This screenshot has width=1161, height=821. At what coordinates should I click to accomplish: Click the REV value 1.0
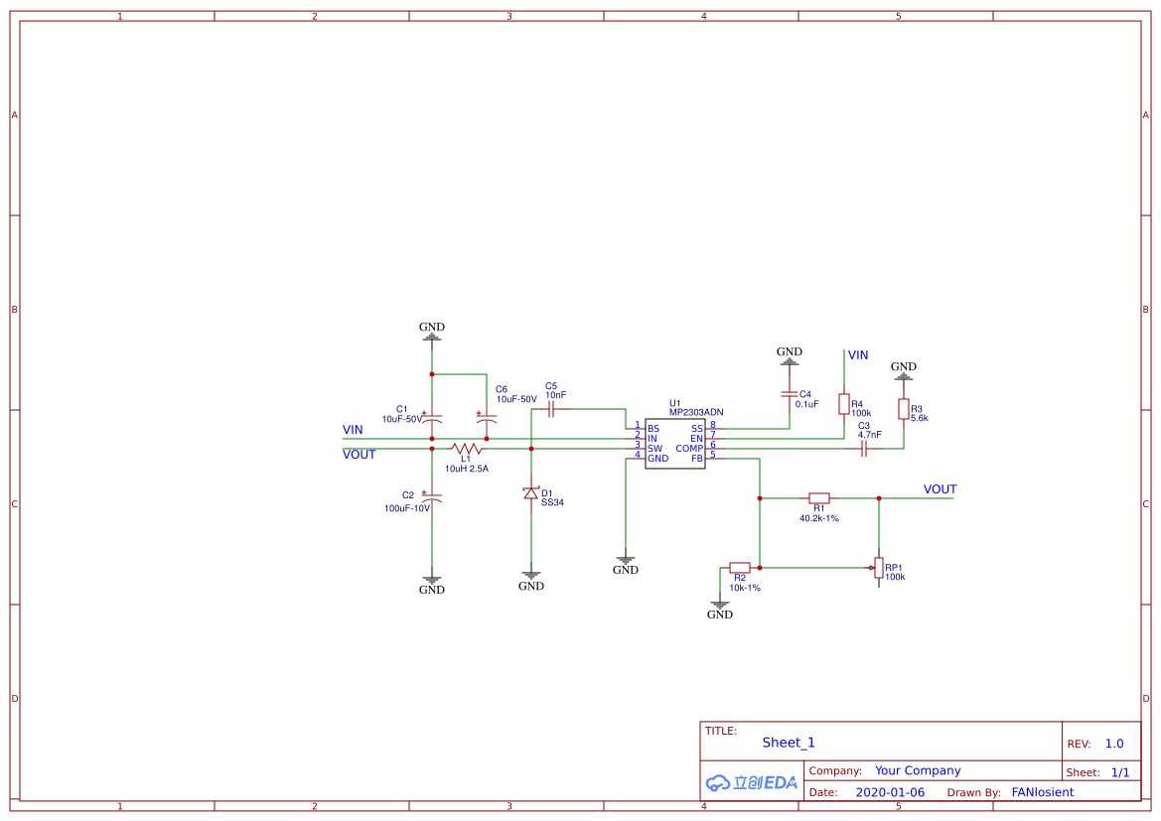pyautogui.click(x=1114, y=744)
